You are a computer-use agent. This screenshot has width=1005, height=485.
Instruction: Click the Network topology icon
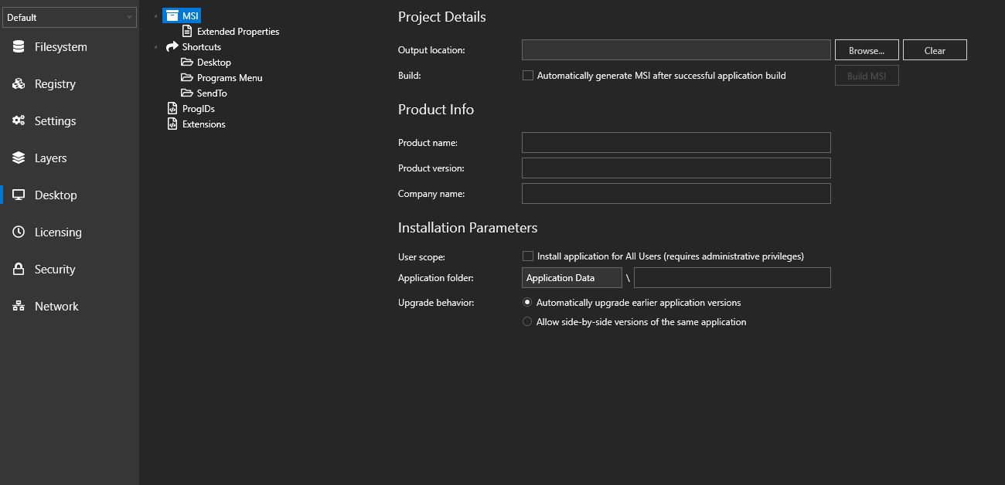pos(19,307)
